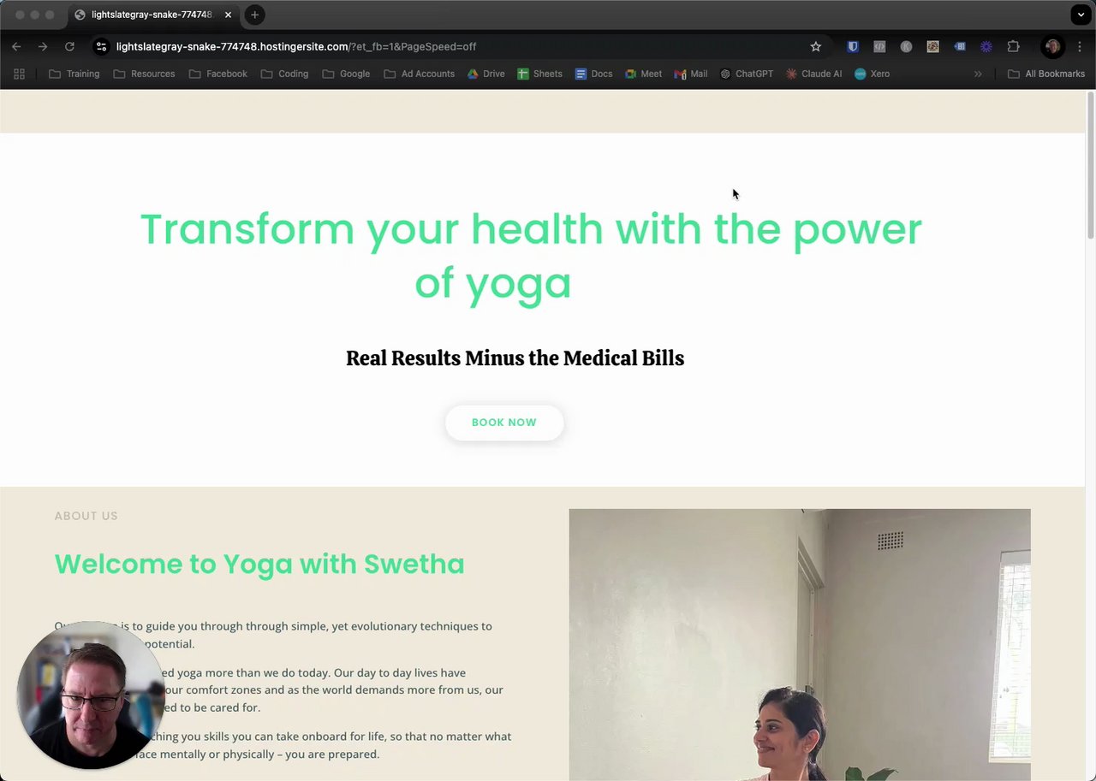Screen dimensions: 1096x781
Task: Expand the Training bookmarks folder
Action: click(74, 74)
